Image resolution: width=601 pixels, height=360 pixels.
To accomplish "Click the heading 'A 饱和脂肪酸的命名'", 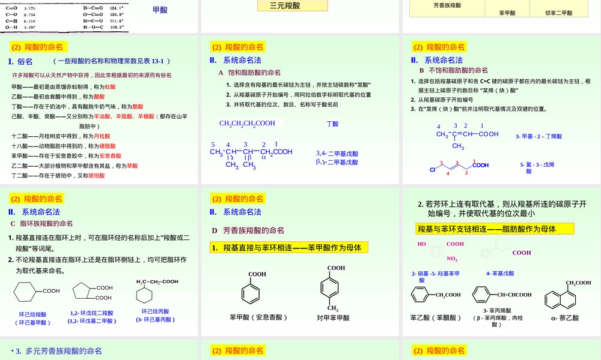I will coord(249,73).
